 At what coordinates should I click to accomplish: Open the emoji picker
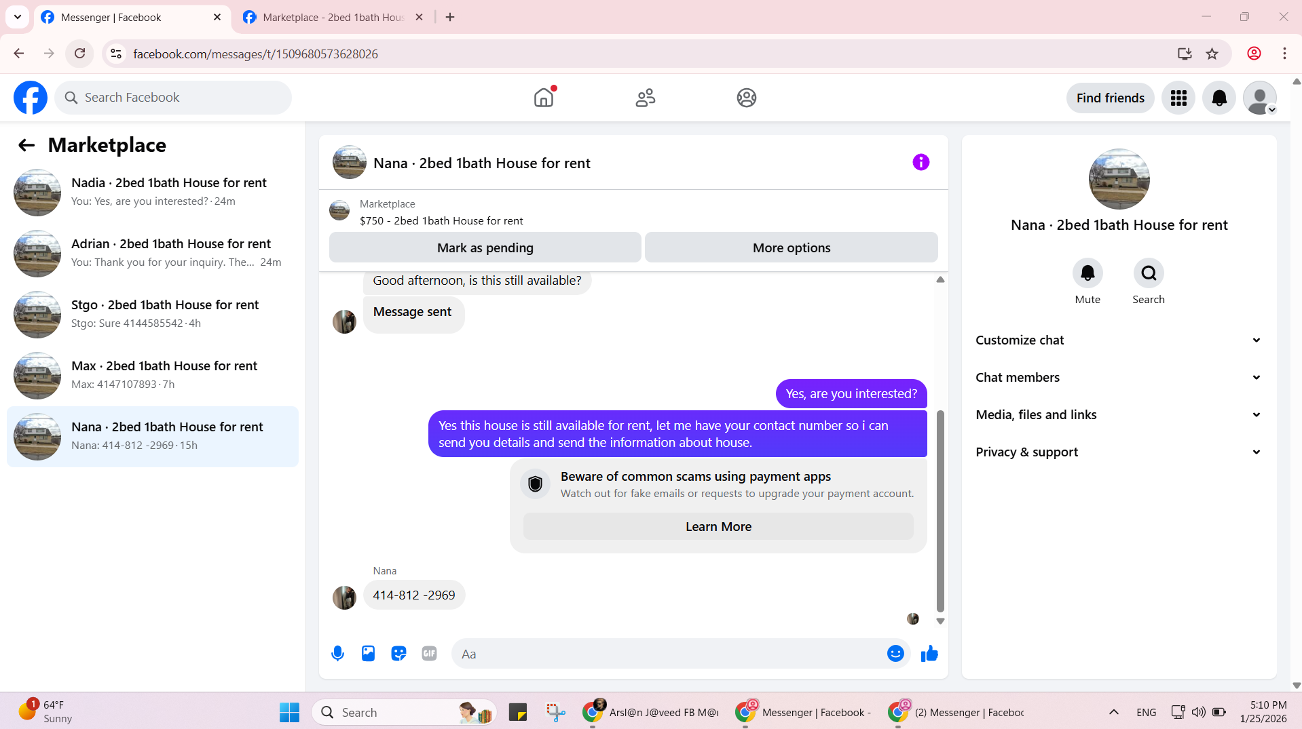click(895, 654)
